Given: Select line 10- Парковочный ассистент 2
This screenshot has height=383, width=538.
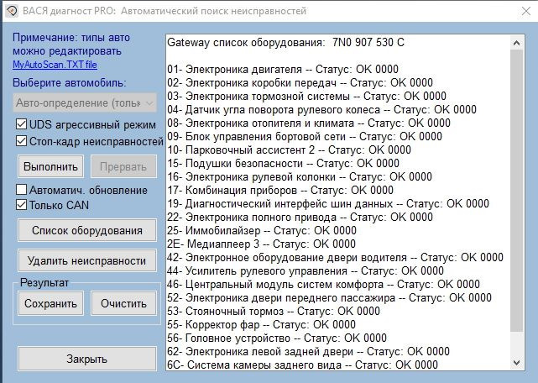Looking at the screenshot, I should [289, 150].
